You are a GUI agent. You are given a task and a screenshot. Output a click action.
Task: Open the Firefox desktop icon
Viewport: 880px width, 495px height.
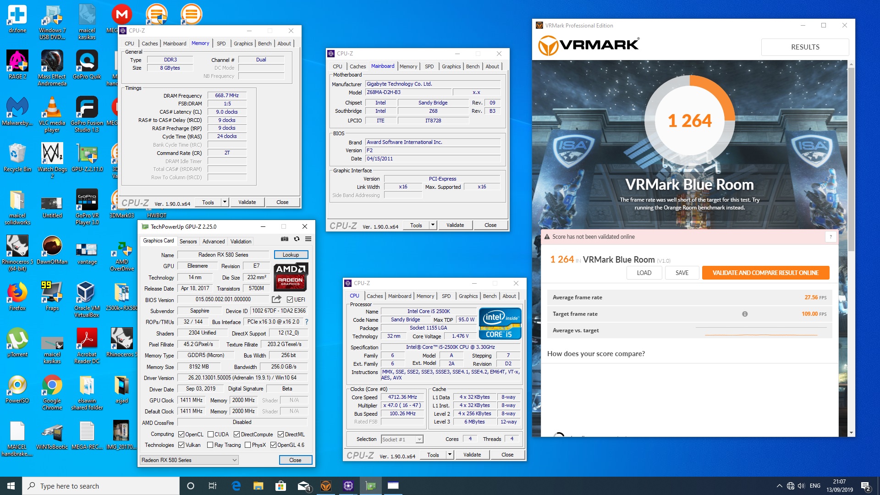tap(17, 296)
